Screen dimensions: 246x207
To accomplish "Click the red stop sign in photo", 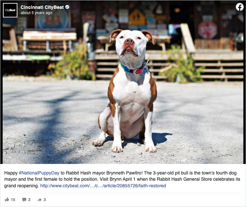I will click(207, 30).
